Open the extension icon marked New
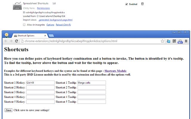Viewport: 191px width, 119px height. pos(180,41)
